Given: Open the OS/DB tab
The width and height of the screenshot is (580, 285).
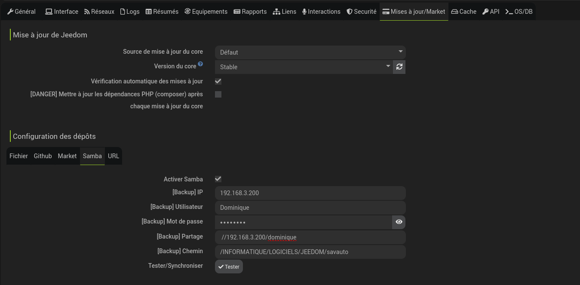Looking at the screenshot, I should 519,12.
